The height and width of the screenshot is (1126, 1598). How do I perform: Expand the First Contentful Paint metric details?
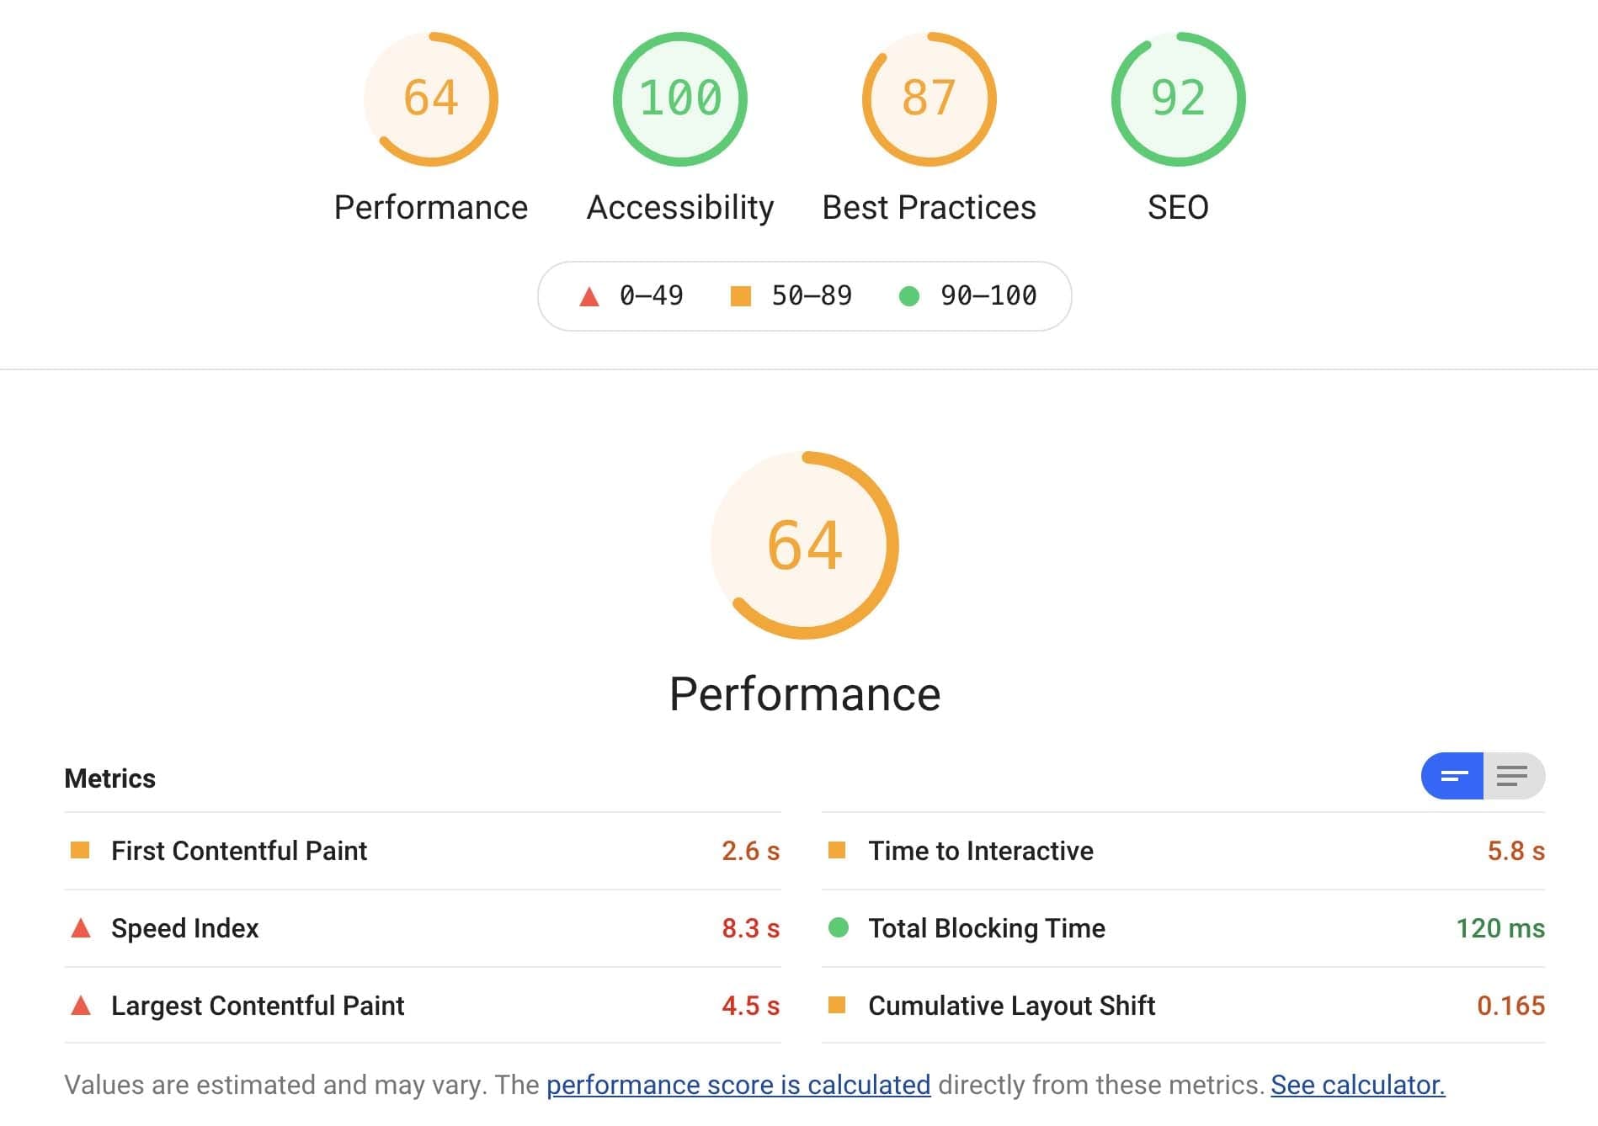pyautogui.click(x=238, y=851)
